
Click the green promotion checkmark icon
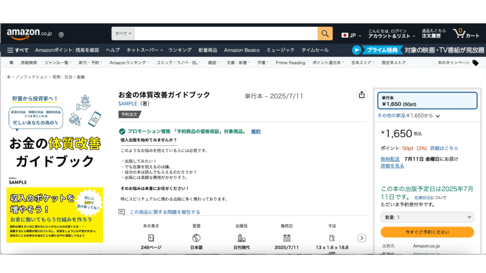coord(122,132)
